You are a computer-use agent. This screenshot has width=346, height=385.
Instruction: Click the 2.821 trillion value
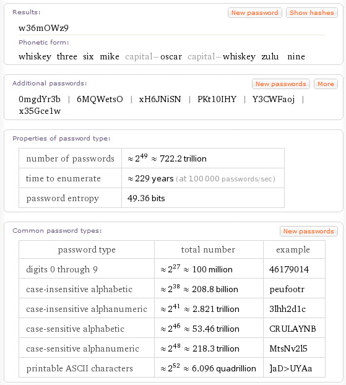coord(216,309)
